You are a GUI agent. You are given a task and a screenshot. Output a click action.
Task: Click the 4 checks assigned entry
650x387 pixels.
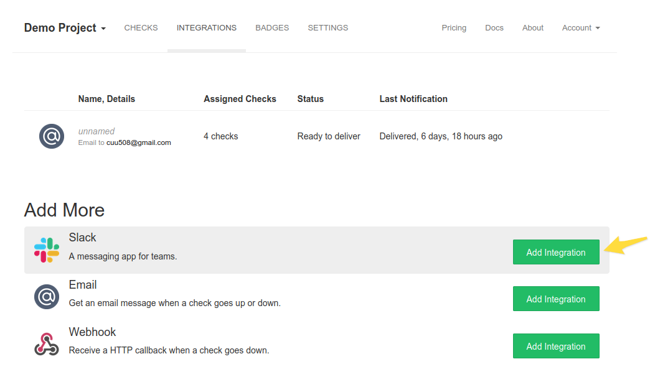click(x=220, y=136)
